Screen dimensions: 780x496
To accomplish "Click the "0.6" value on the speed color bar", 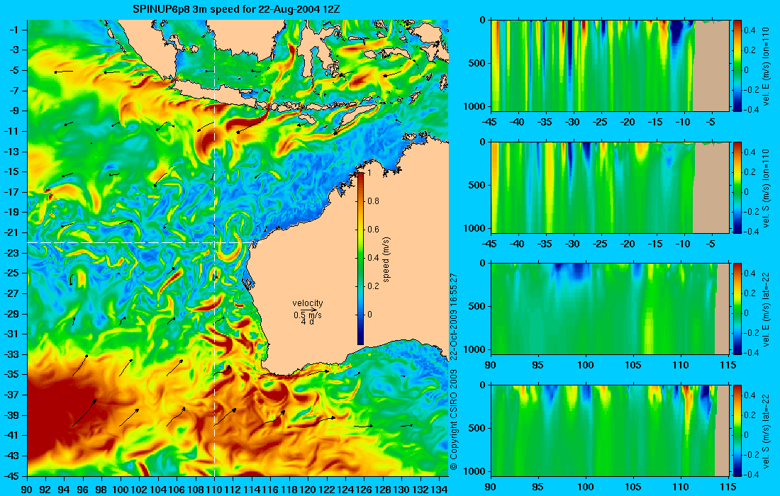I will 373,229.
